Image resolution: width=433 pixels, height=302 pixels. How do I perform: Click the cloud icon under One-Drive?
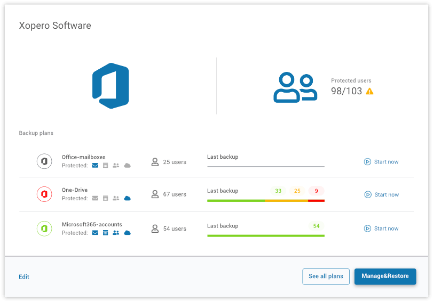(127, 199)
